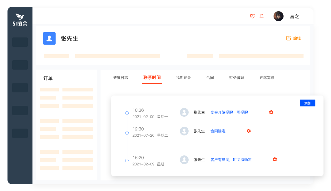331x191 pixels.
Task: Click the alarm clock reminder icon in top bar
Action: click(x=252, y=16)
